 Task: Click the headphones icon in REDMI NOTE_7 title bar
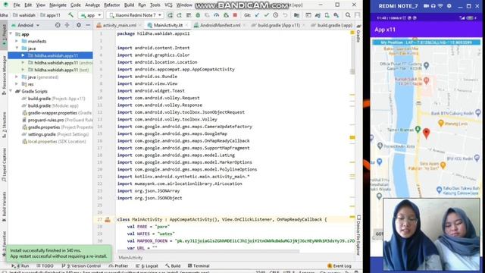pyautogui.click(x=433, y=6)
